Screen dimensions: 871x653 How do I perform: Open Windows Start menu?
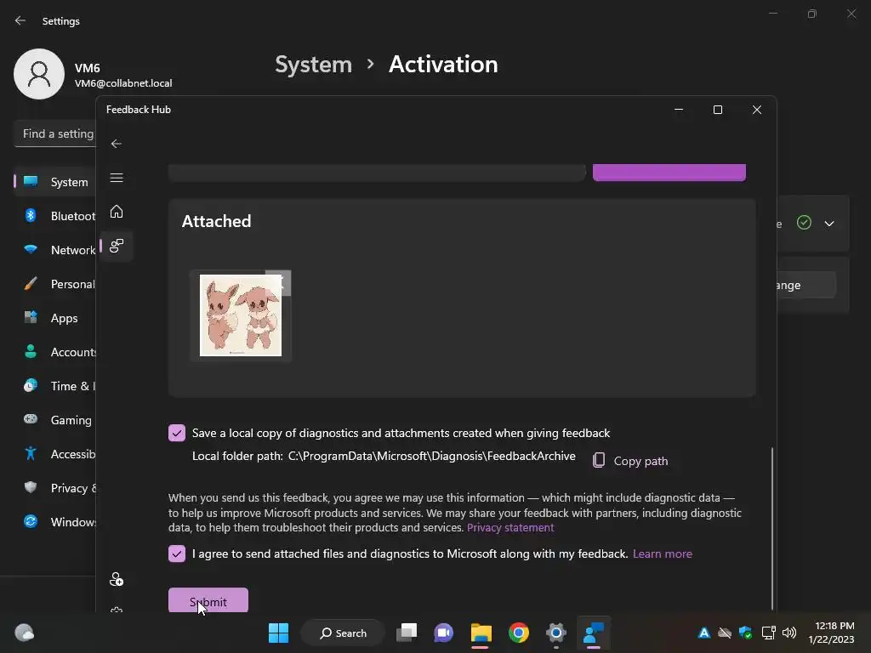[x=278, y=633]
